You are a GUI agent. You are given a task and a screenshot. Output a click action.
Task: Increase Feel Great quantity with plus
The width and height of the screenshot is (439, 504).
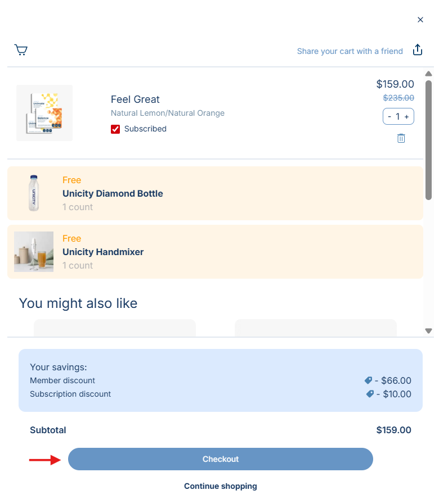[407, 117]
